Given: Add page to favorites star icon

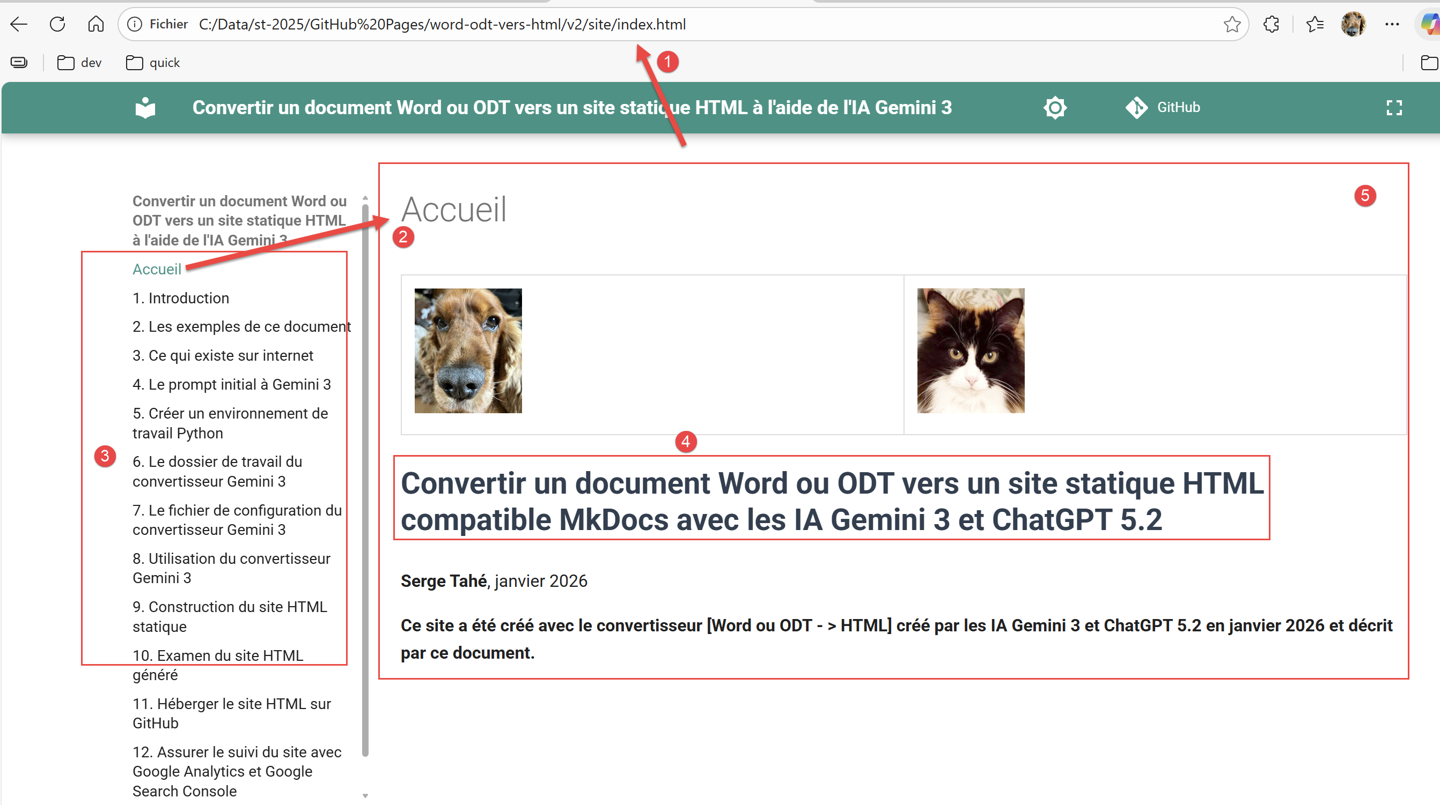Looking at the screenshot, I should (1231, 24).
